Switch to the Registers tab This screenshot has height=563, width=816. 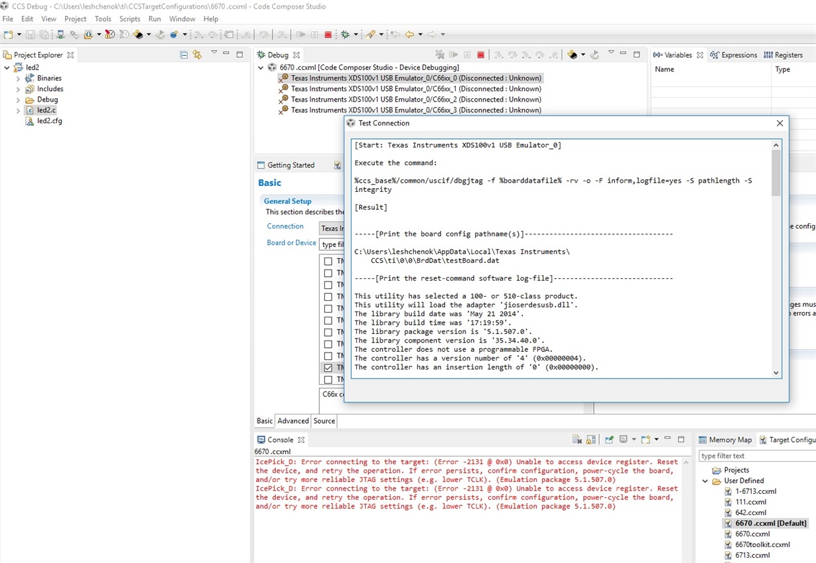point(783,55)
